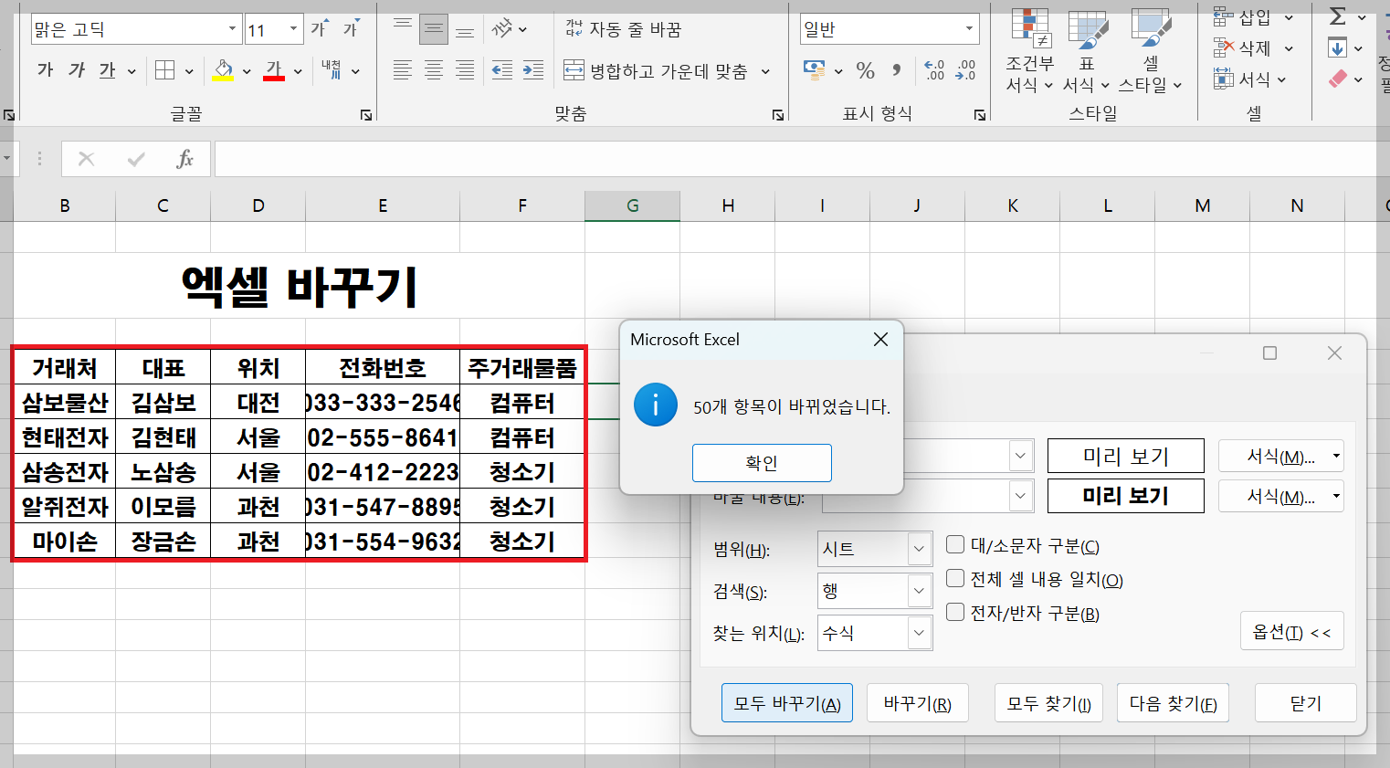Open the font name dropdown 맑은 고딕
The height and width of the screenshot is (768, 1390).
click(232, 29)
